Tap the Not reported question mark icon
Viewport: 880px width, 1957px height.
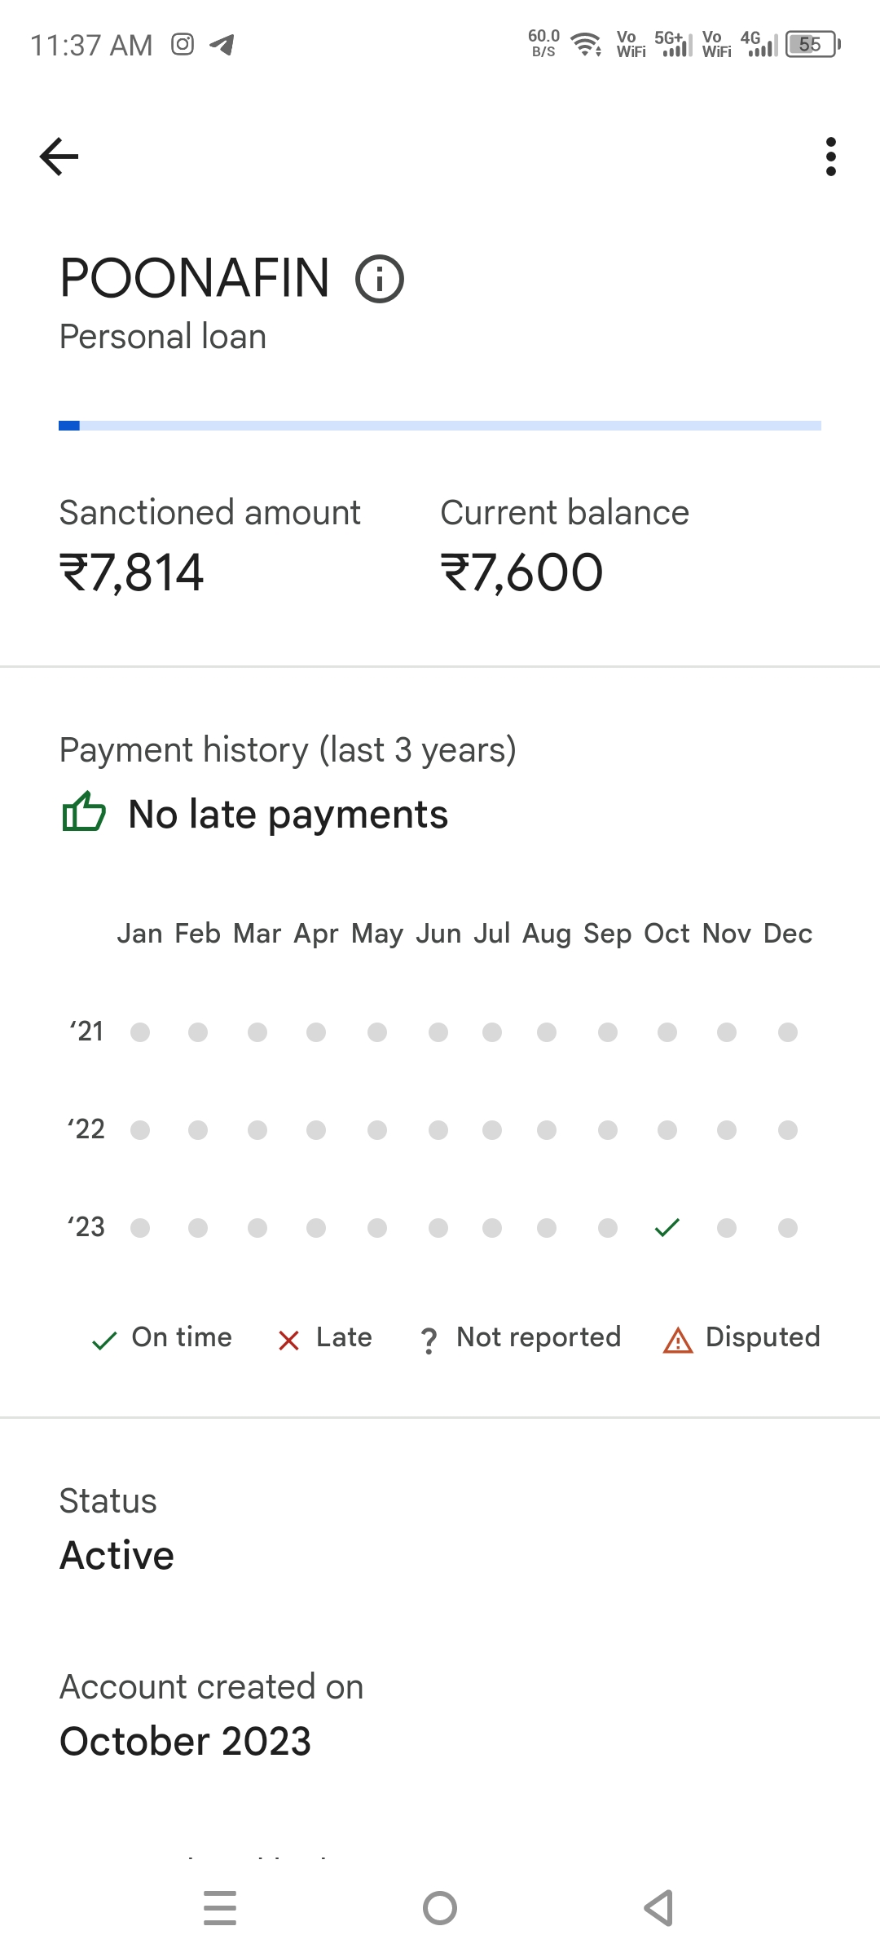point(429,1341)
